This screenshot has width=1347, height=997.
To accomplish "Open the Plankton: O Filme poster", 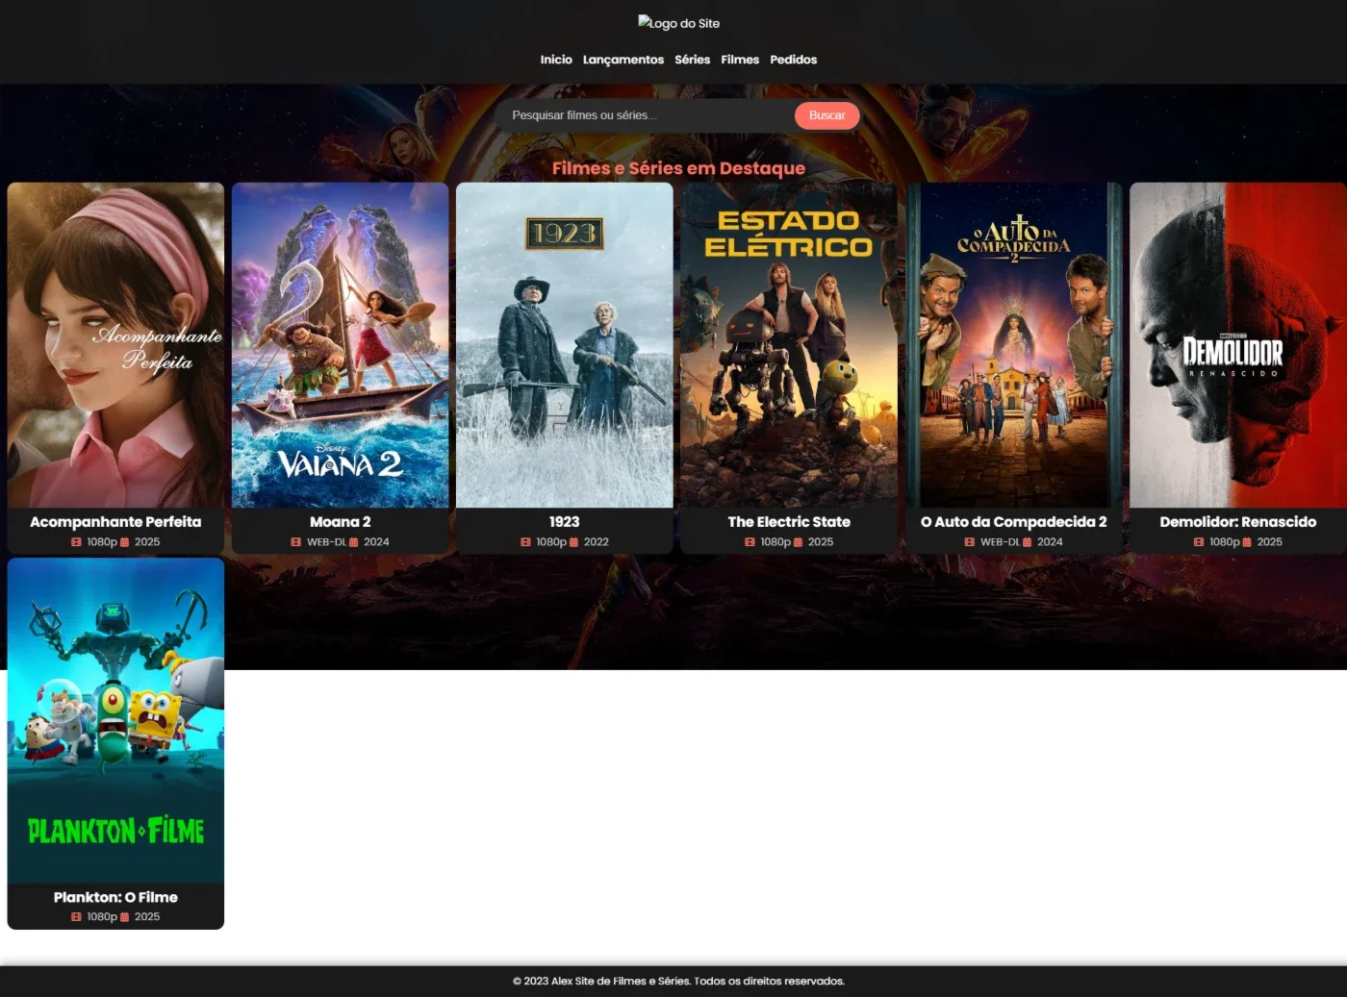I will tap(115, 720).
